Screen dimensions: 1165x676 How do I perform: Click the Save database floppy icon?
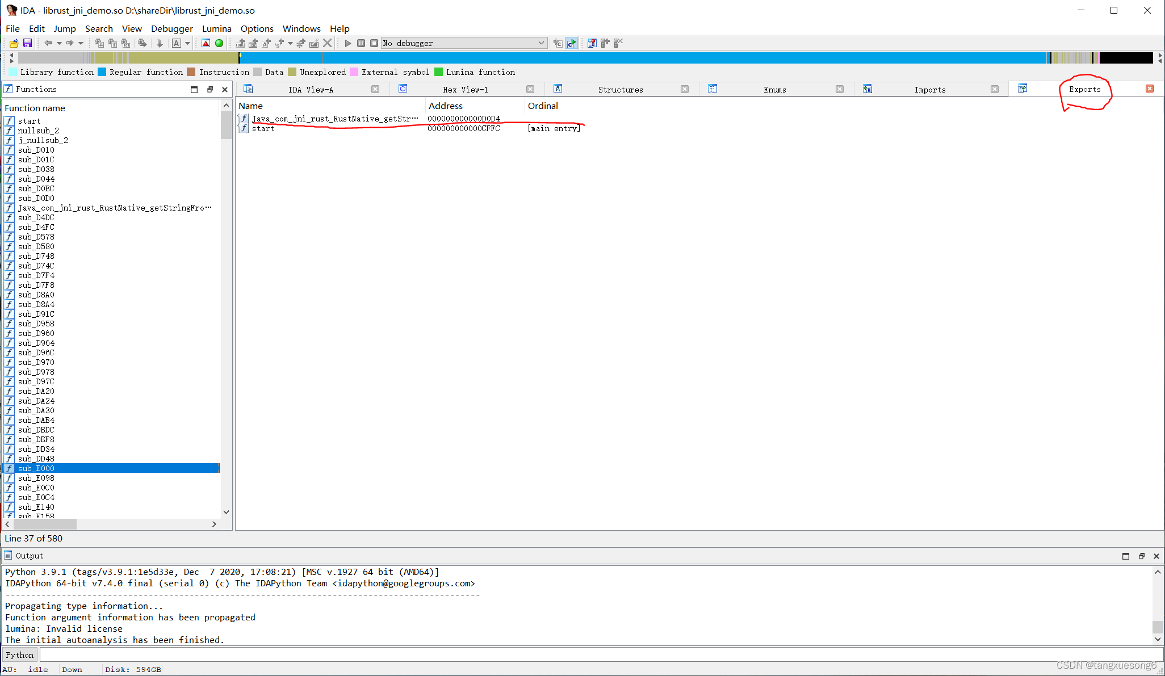tap(27, 43)
